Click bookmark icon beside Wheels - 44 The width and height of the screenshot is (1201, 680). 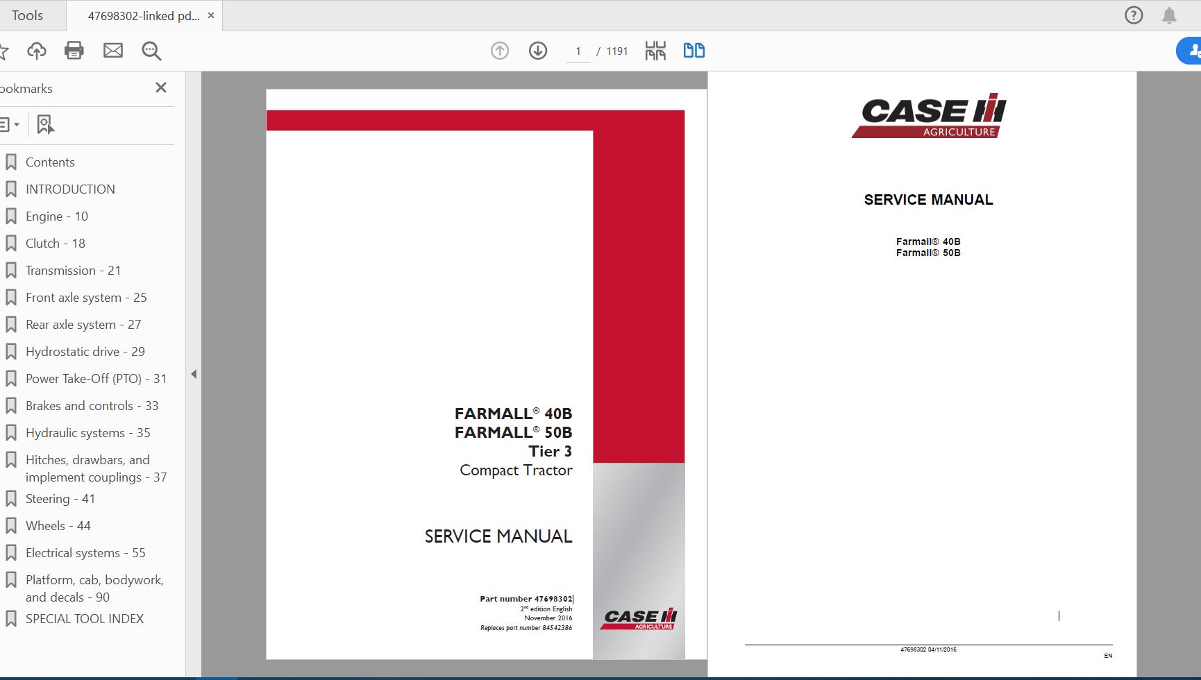[11, 525]
